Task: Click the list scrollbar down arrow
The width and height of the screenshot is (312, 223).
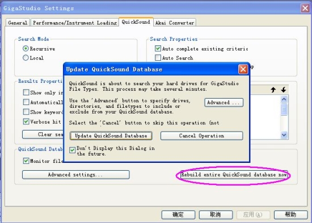Action: (284, 135)
